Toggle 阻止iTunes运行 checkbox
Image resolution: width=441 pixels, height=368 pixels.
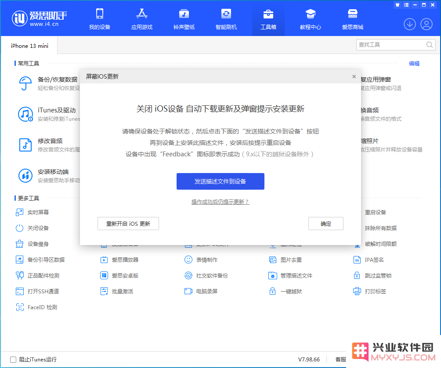[x=13, y=359]
